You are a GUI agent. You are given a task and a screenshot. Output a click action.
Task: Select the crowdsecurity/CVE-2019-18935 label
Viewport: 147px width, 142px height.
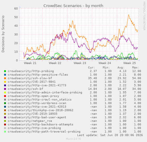(33, 114)
